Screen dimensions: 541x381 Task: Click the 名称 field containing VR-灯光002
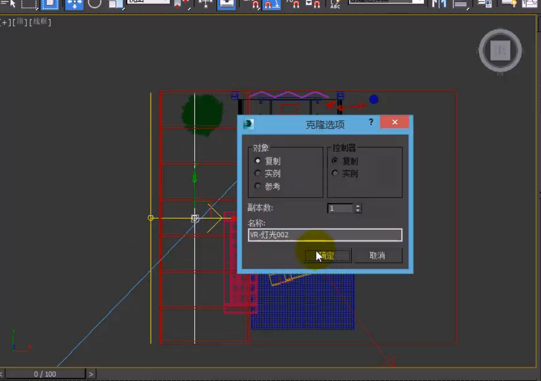pos(325,235)
